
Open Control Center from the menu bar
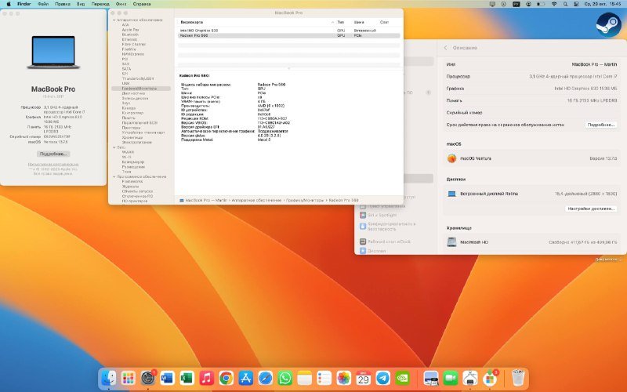coord(576,4)
